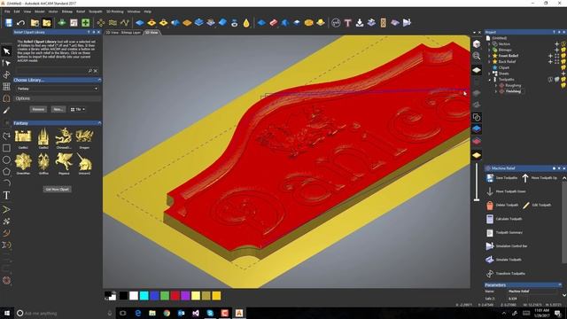Collapse the Toolpaths tree node

click(490, 80)
